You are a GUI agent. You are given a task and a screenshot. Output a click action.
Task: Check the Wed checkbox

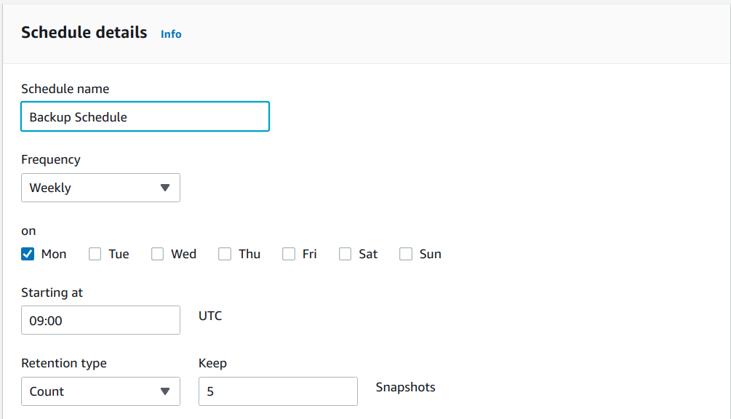(x=158, y=254)
